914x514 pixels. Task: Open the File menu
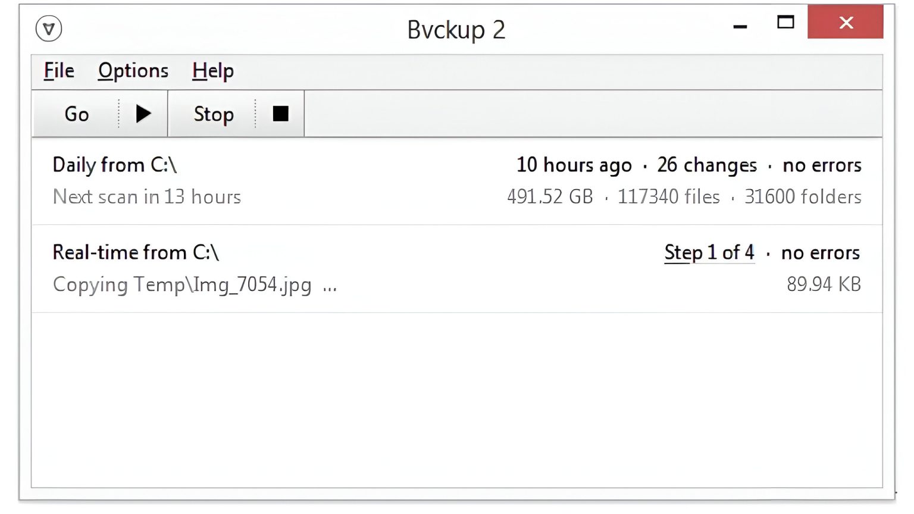[59, 71]
